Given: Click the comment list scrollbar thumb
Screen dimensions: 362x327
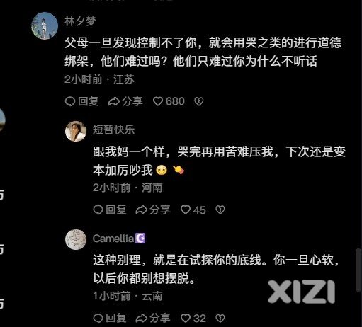Looking at the screenshot, I should click(x=358, y=270).
